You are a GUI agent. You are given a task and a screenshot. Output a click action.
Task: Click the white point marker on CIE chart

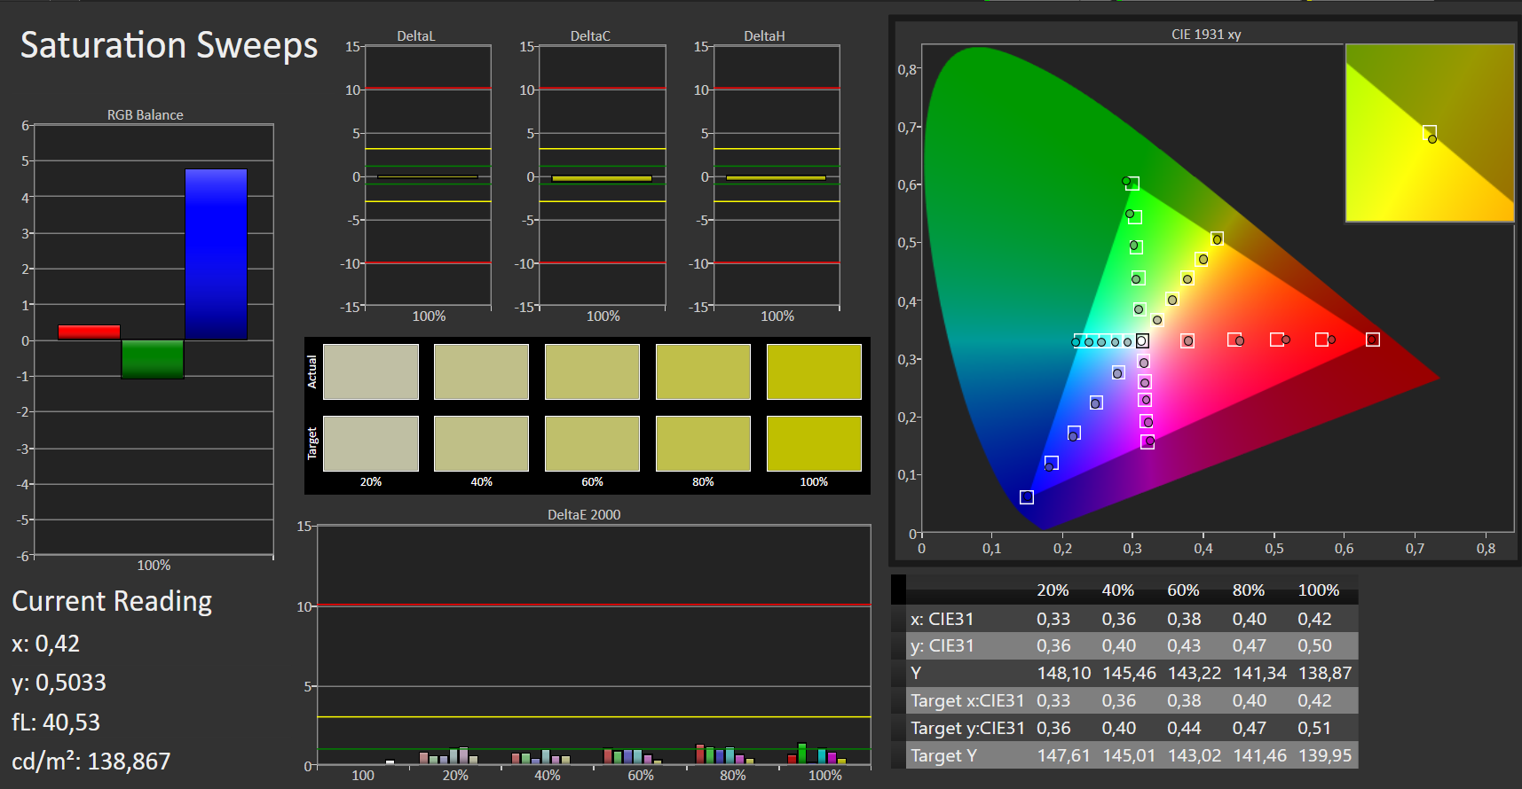coord(1142,340)
